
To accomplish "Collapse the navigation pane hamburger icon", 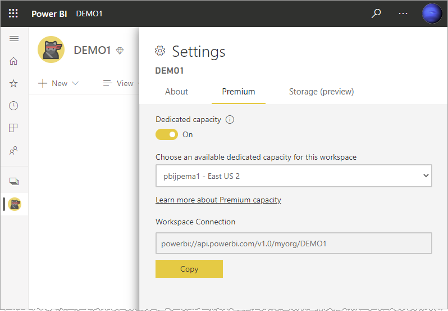I will click(14, 39).
